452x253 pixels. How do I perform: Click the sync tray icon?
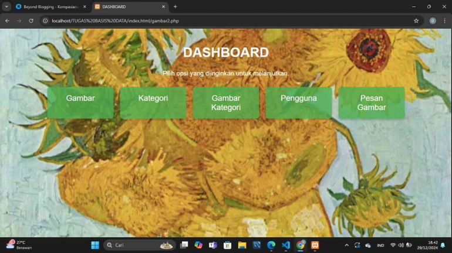pos(357,245)
